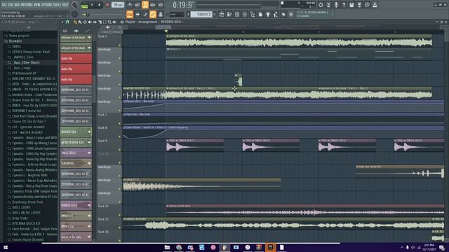Image resolution: width=449 pixels, height=252 pixels.
Task: Click the auto-scroll arrow icon
Action: 138,14
